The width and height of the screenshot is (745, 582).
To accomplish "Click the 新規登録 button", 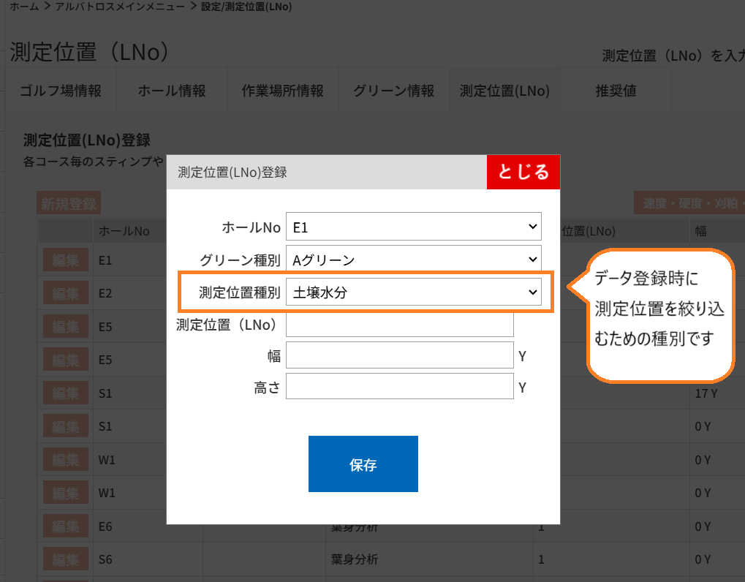I will tap(68, 203).
